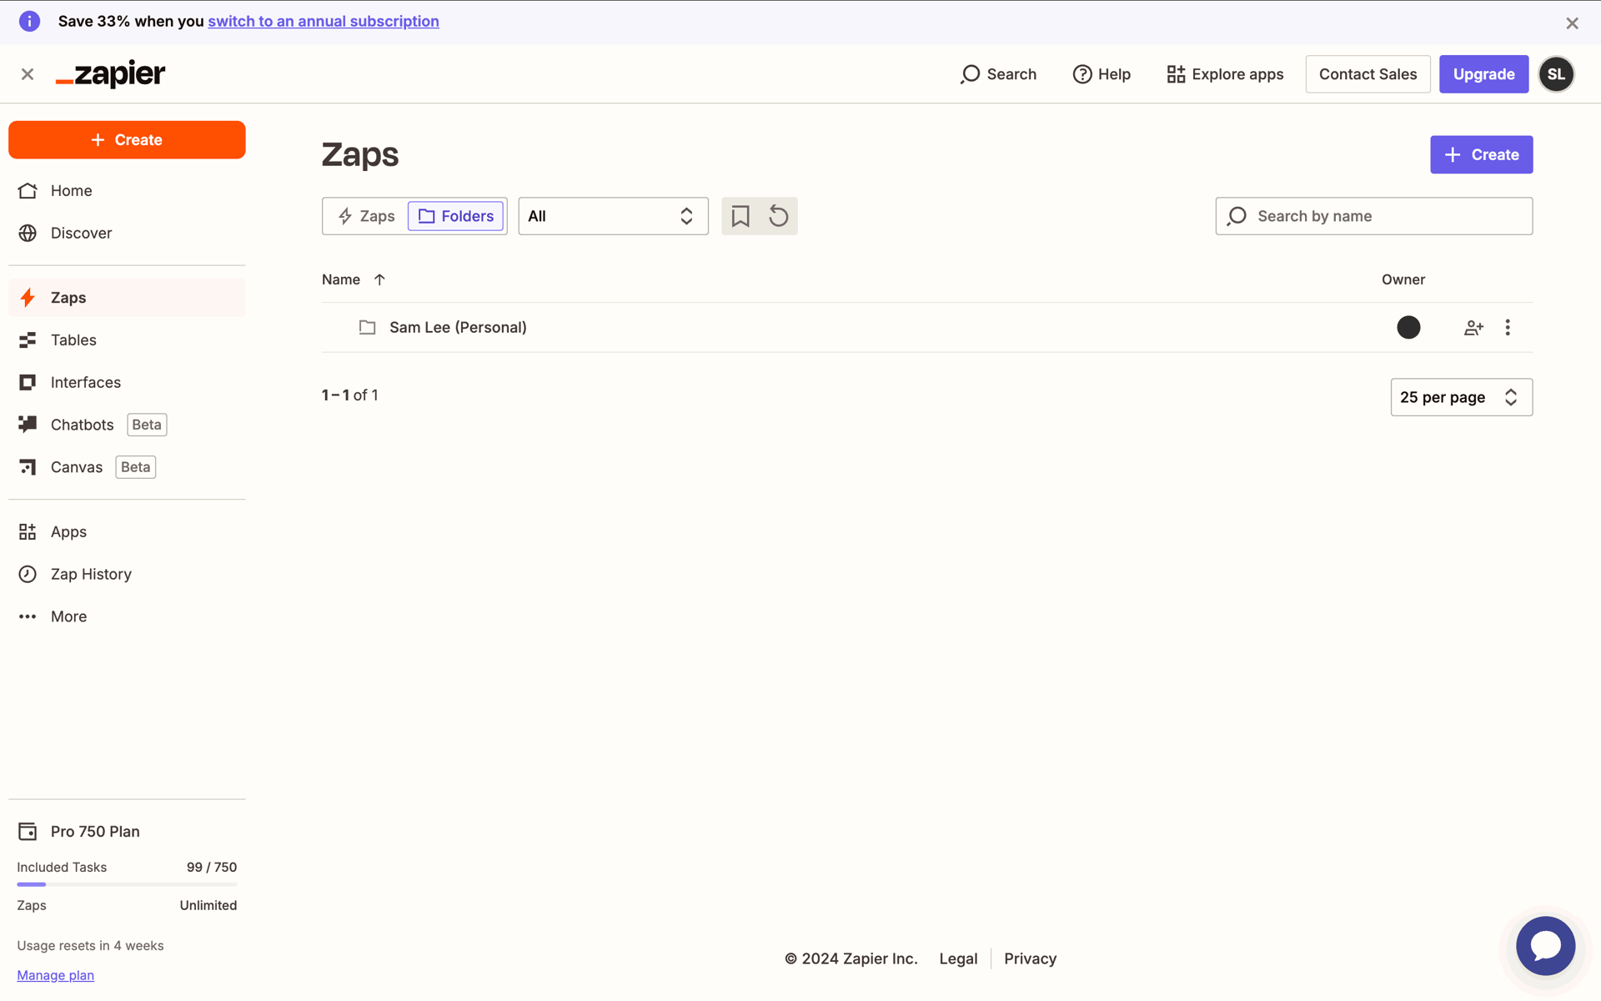Click the Explore apps grid icon
1601x1001 pixels.
pos(1176,74)
